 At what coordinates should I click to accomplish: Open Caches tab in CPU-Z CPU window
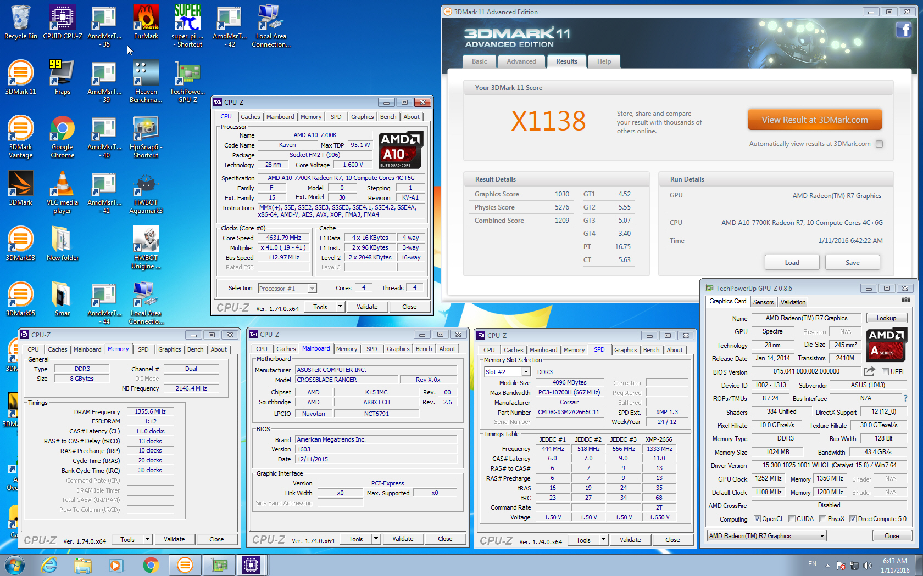tap(250, 117)
